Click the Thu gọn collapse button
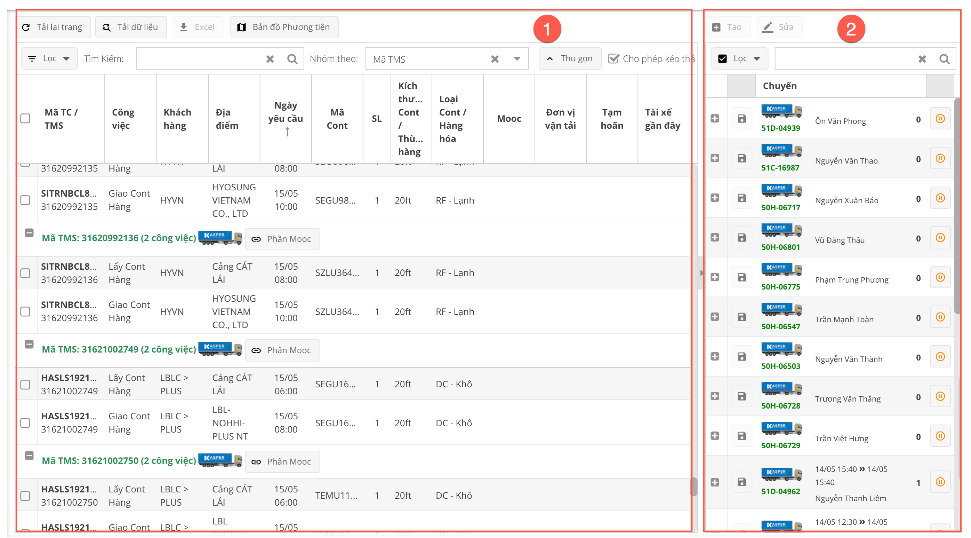971x538 pixels. (x=570, y=58)
